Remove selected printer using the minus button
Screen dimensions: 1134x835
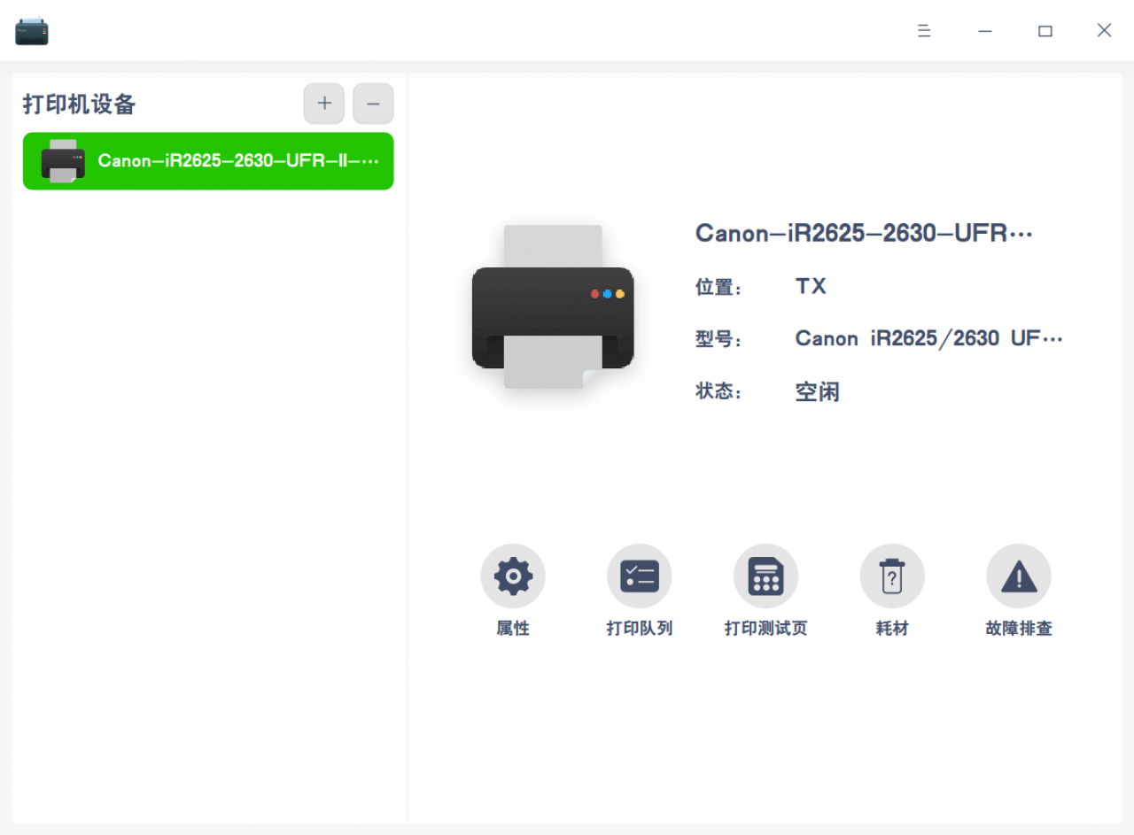point(373,104)
